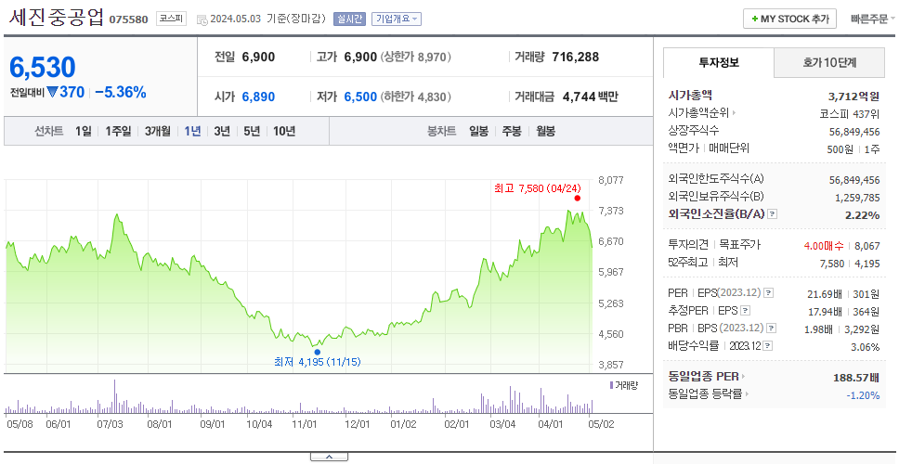This screenshot has height=464, width=899.
Task: Open the 빠른주문 dropdown
Action: [873, 19]
